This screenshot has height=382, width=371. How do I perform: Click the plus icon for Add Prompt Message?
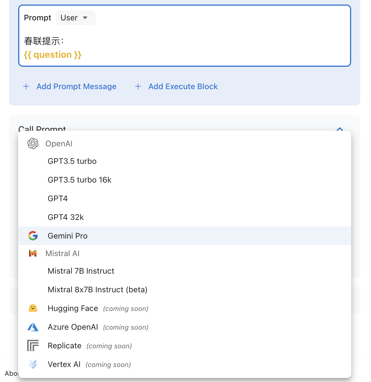(26, 86)
